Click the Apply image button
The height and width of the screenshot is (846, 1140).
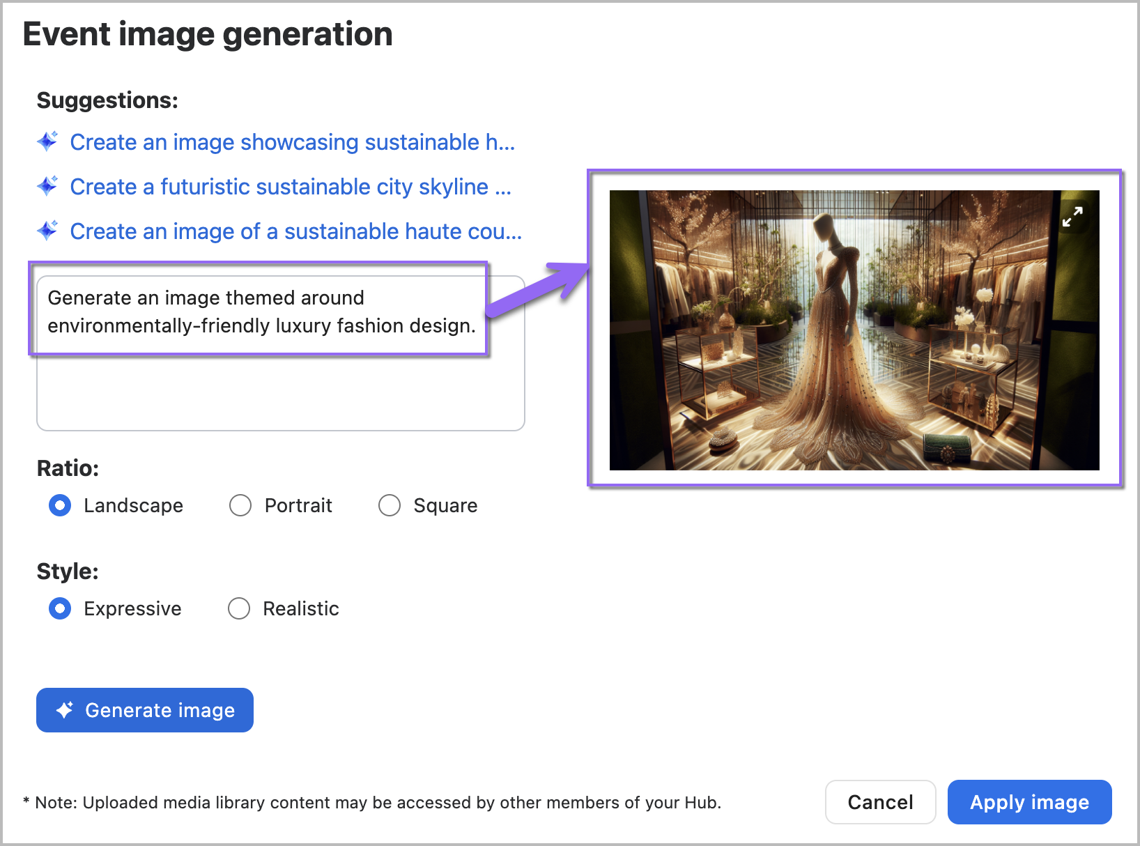coord(1029,802)
